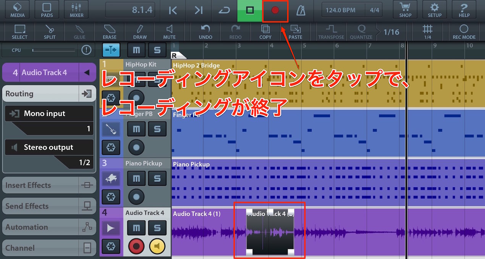
Task: Freeze the Finger PB track
Action: click(x=111, y=147)
